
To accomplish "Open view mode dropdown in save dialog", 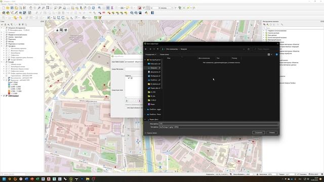I will pyautogui.click(x=271, y=55).
